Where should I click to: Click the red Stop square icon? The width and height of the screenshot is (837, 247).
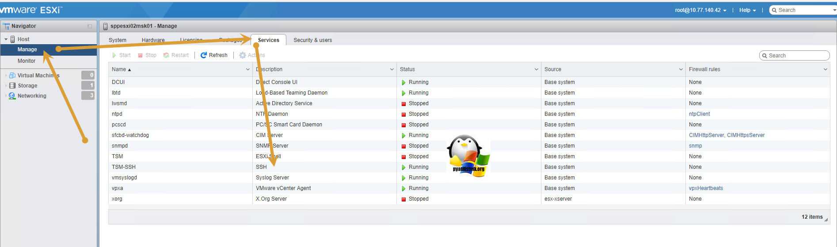(x=141, y=56)
